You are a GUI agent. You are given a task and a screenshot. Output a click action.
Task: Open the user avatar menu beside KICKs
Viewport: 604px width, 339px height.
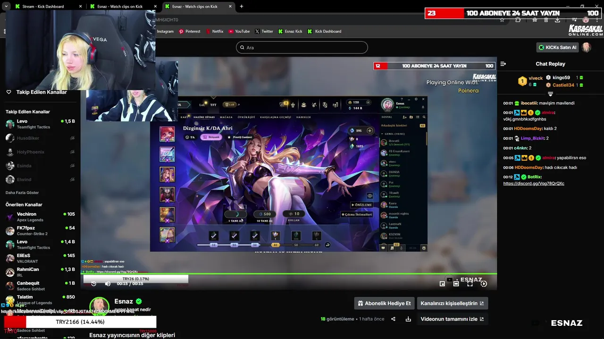[587, 48]
